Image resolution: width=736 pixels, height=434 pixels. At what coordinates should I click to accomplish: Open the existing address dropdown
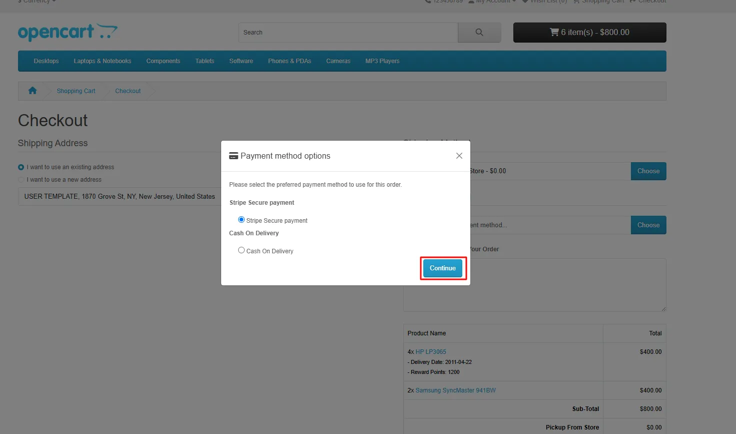point(120,197)
